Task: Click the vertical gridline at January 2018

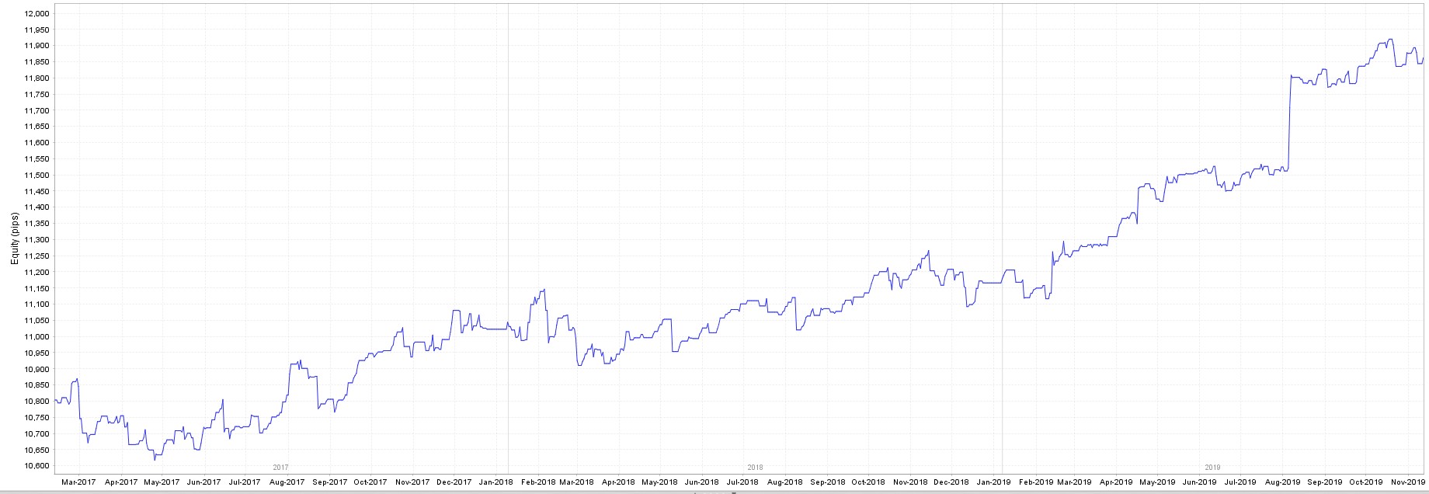Action: 508,233
